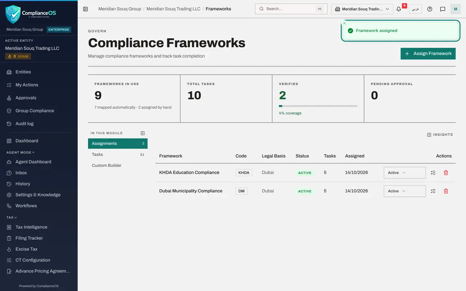This screenshot has height=291, width=466.
Task: Open Dubai Municipality status dropdown
Action: (x=405, y=191)
